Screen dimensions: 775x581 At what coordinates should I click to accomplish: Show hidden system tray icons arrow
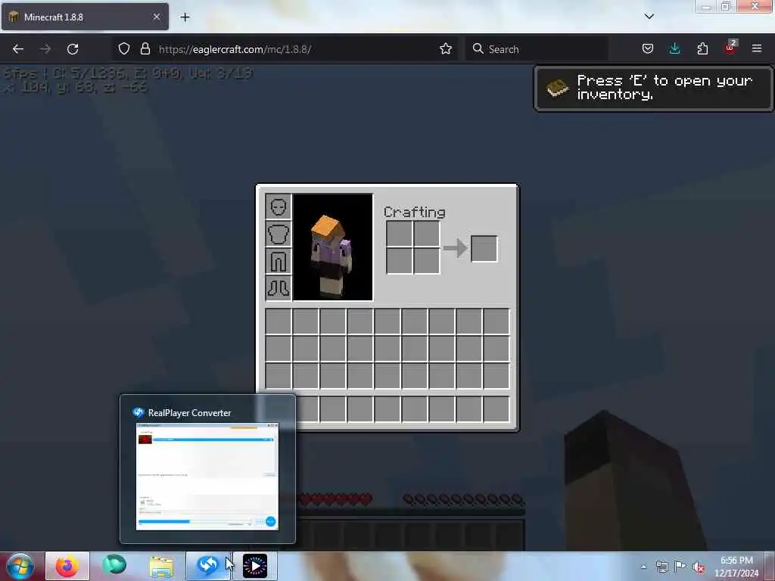(643, 567)
